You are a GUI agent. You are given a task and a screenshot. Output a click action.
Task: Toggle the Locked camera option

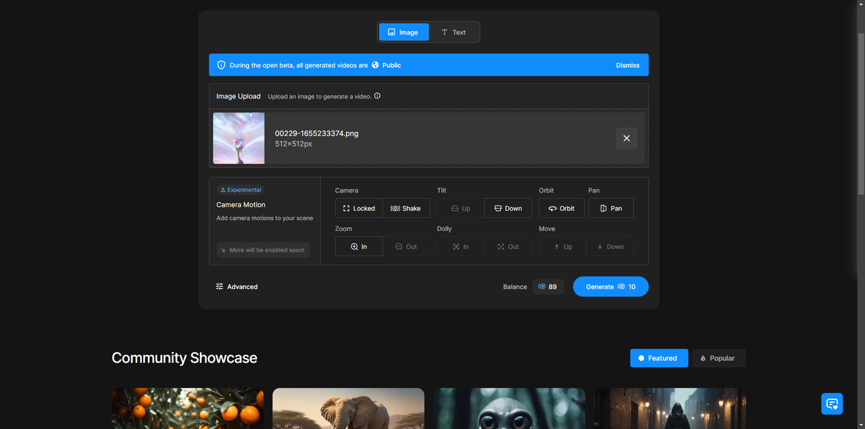pos(359,208)
